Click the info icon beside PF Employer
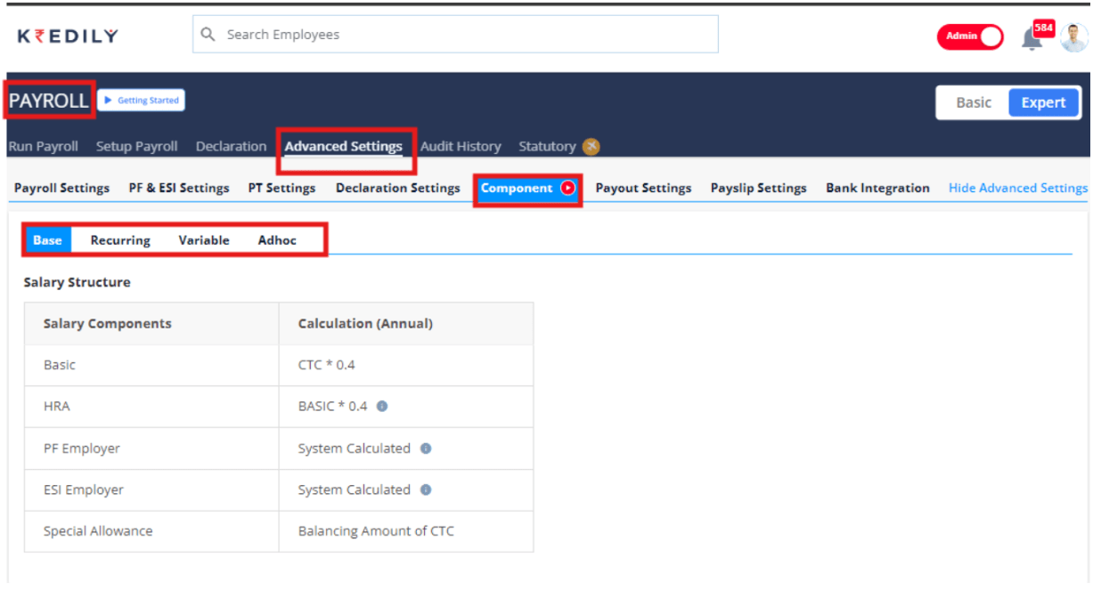Viewport: 1093px width, 598px height. coord(425,448)
